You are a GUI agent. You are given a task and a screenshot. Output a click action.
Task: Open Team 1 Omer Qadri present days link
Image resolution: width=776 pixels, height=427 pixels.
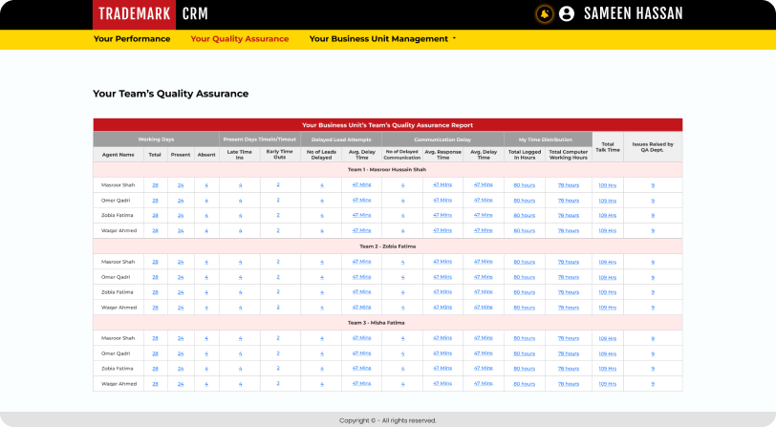(180, 200)
